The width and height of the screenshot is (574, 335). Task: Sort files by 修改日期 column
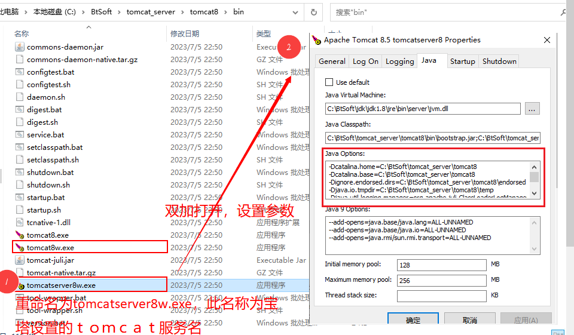[x=185, y=33]
